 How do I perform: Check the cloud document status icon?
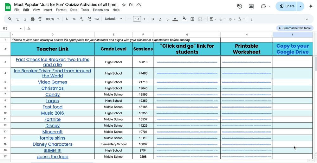tap(139, 5)
